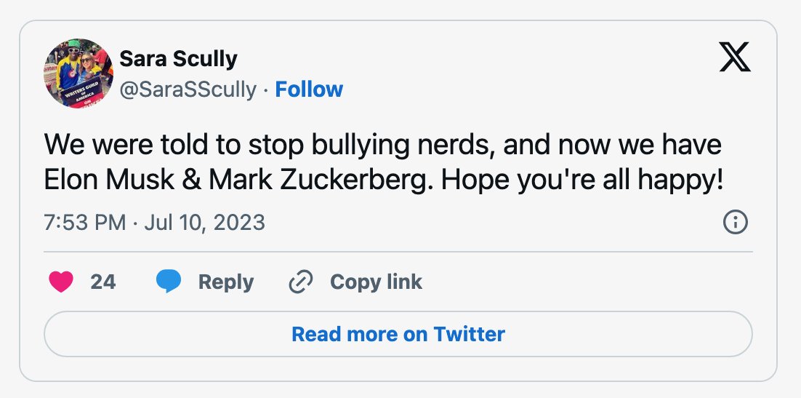801x398 pixels.
Task: Click the Reply text label
Action: [x=226, y=282]
